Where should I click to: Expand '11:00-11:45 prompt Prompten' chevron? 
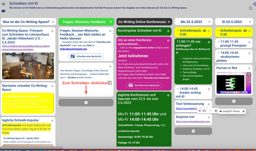tap(218, 42)
